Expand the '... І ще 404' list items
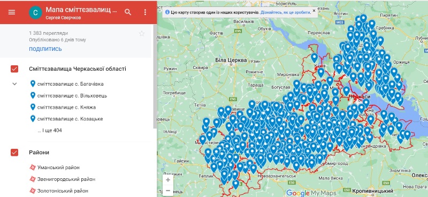This screenshot has width=428, height=197. [x=50, y=130]
